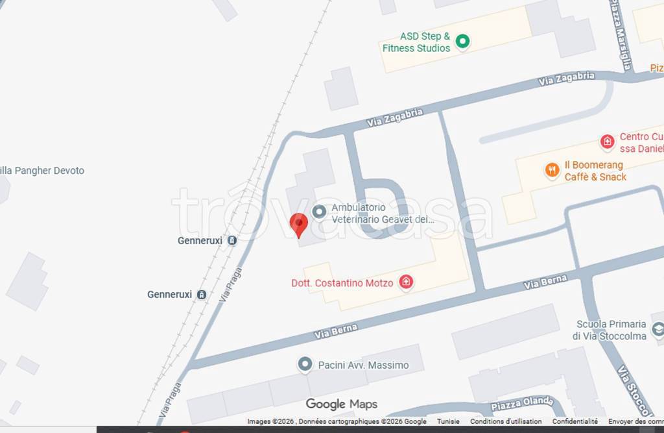Open the Centro Cu medical marker icon

[x=607, y=142]
